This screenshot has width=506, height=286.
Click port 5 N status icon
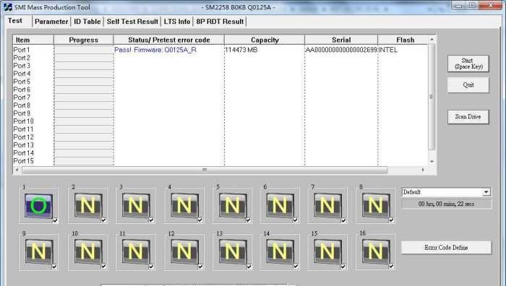click(x=233, y=205)
